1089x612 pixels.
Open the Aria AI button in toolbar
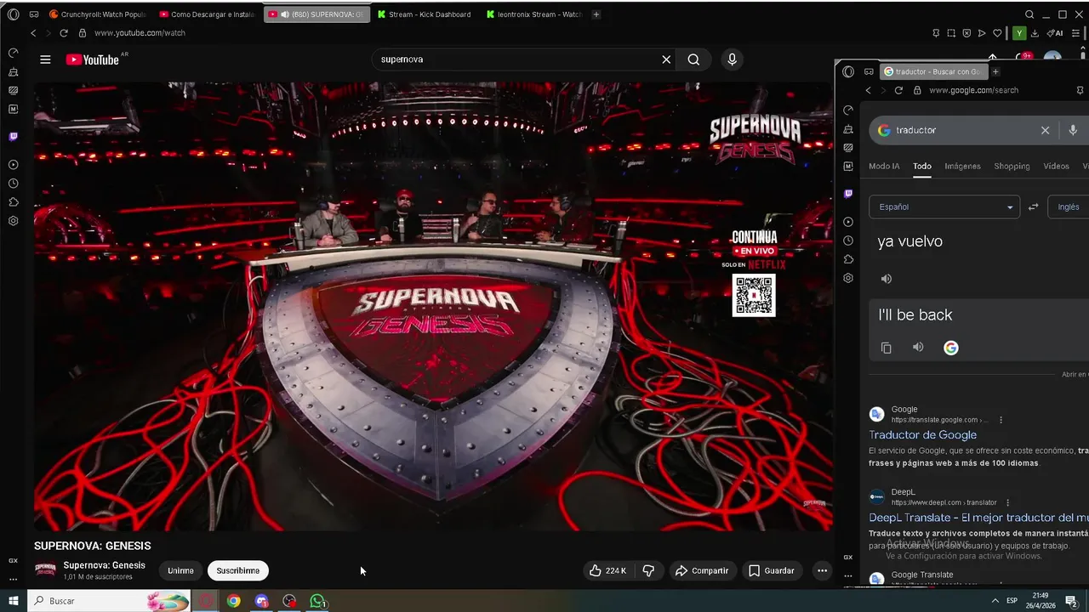click(1056, 33)
